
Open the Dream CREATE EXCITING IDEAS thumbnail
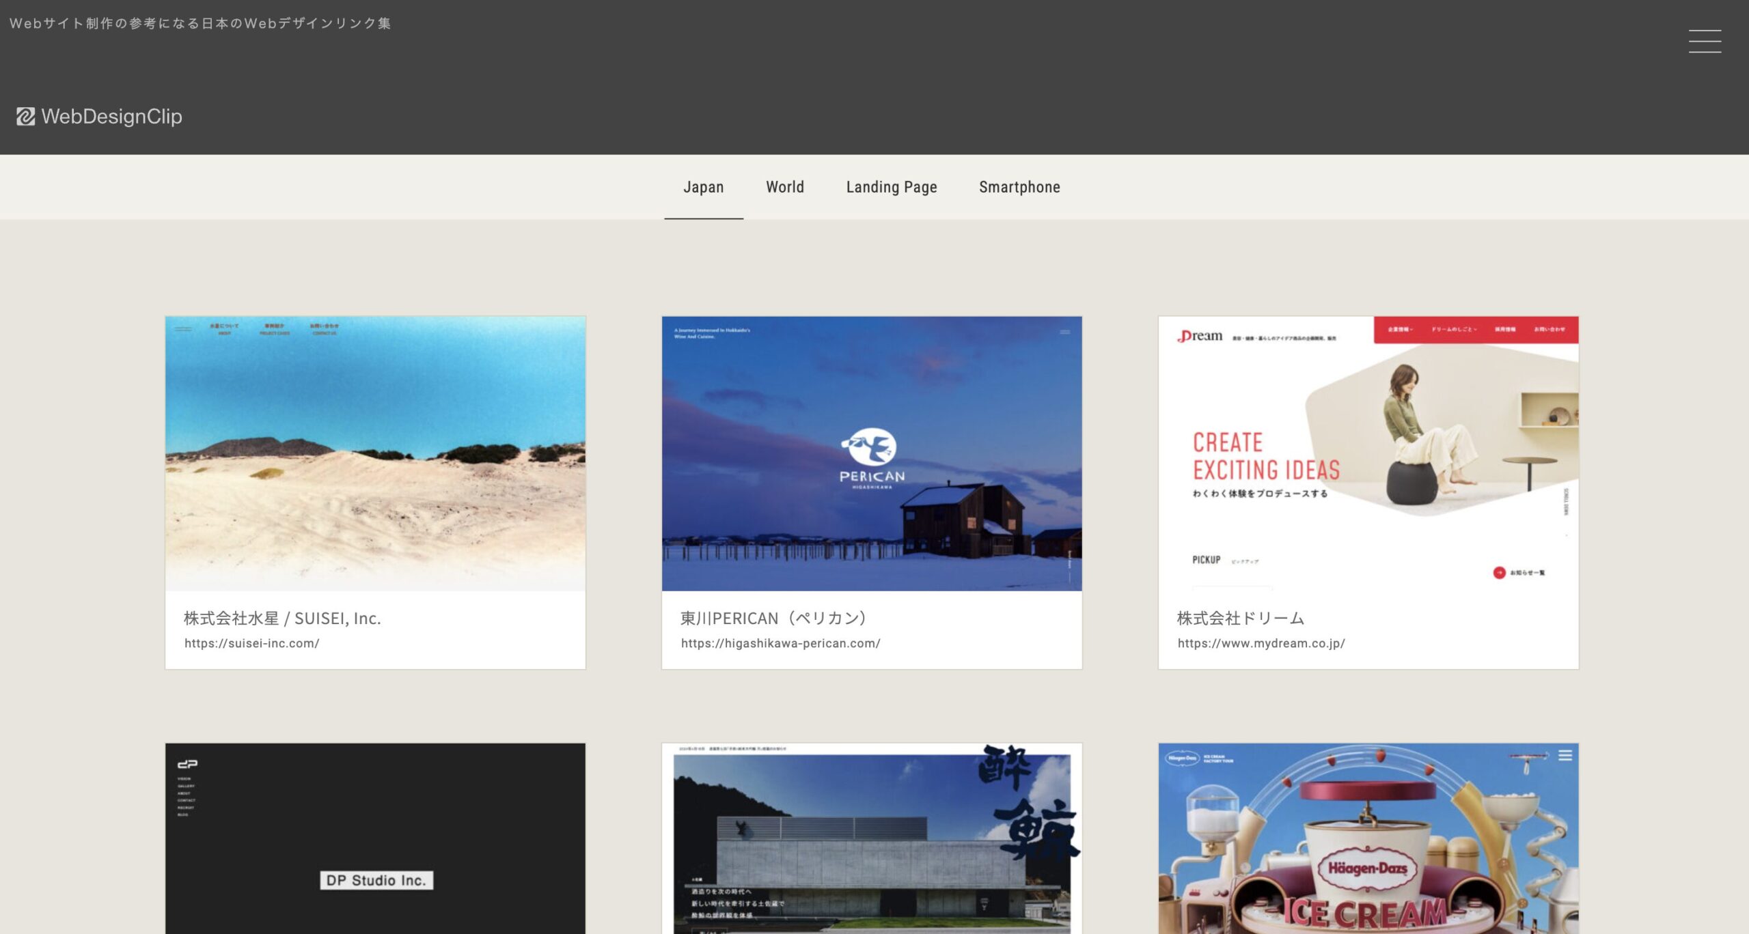pos(1368,453)
